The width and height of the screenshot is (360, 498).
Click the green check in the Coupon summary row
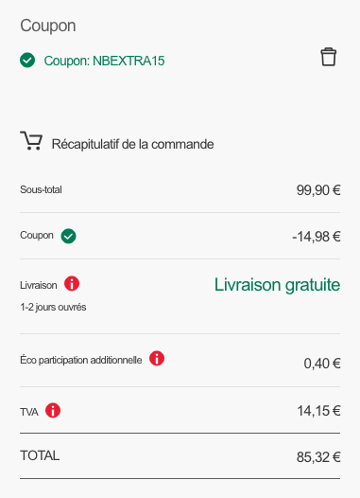click(68, 236)
